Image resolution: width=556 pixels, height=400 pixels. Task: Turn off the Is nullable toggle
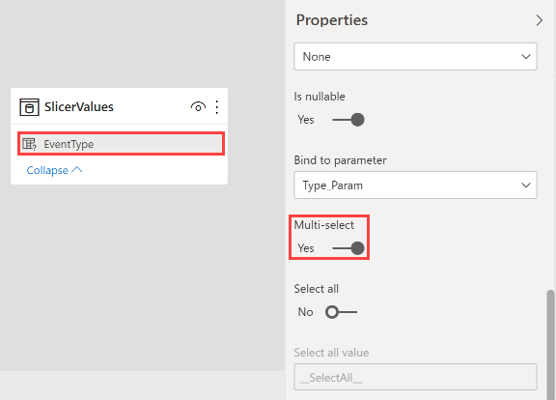348,120
